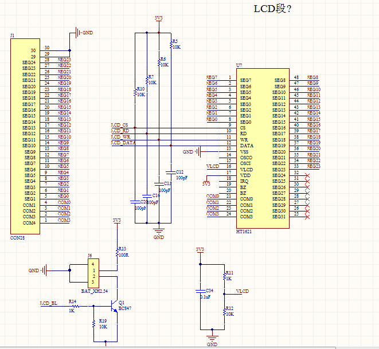Select resistor R12 10K symbol

click(x=224, y=312)
